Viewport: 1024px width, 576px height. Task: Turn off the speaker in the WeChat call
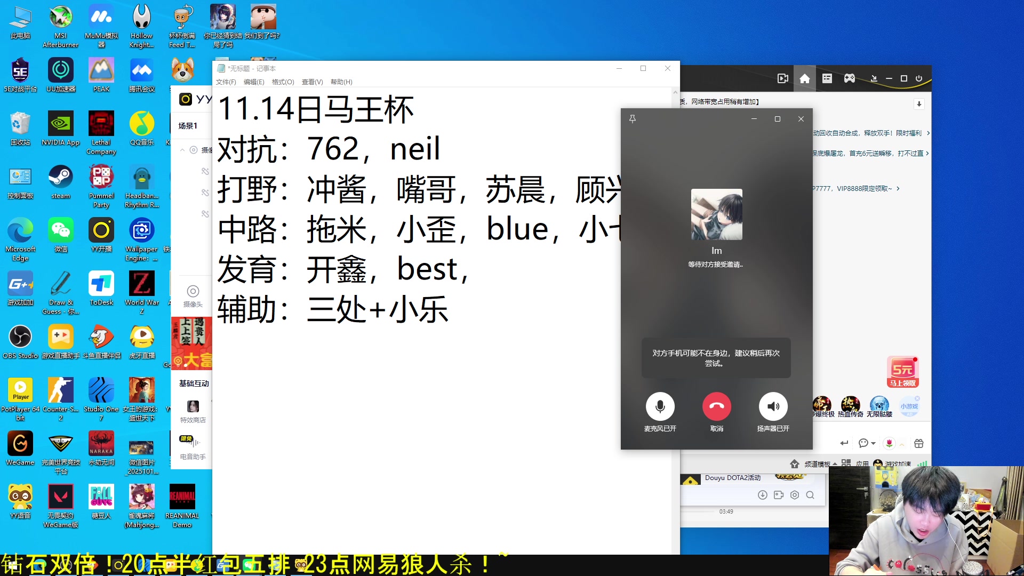click(x=773, y=407)
